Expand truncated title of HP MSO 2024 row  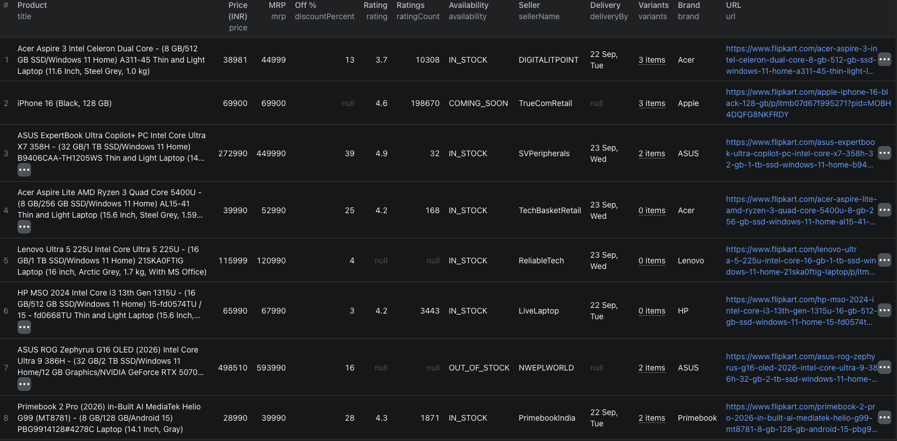click(x=24, y=327)
